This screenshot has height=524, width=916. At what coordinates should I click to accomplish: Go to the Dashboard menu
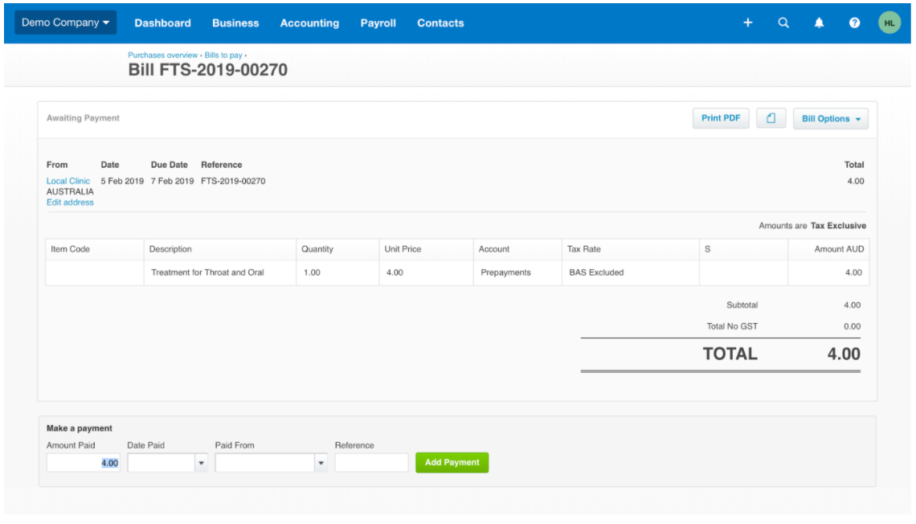pyautogui.click(x=162, y=23)
